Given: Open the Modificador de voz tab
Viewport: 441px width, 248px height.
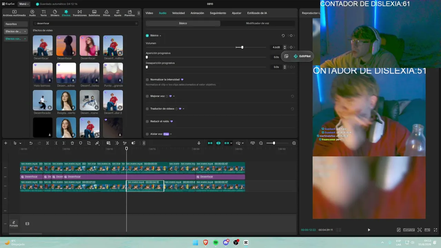Looking at the screenshot, I should pos(258,23).
